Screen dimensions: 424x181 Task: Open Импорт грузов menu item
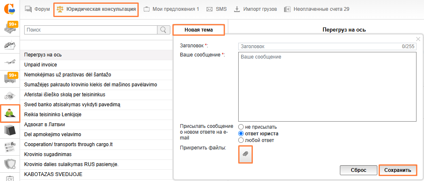[255, 9]
